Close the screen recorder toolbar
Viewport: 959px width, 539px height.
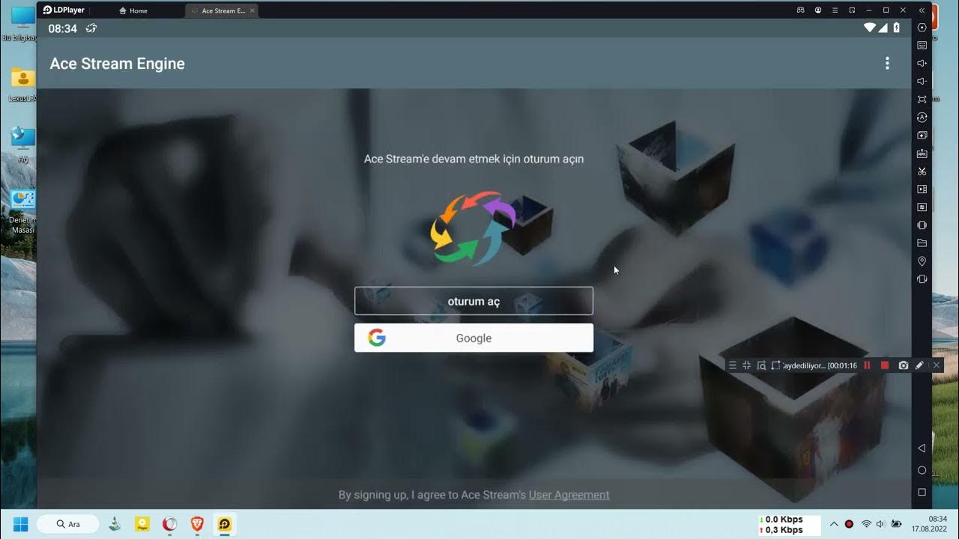[937, 365]
